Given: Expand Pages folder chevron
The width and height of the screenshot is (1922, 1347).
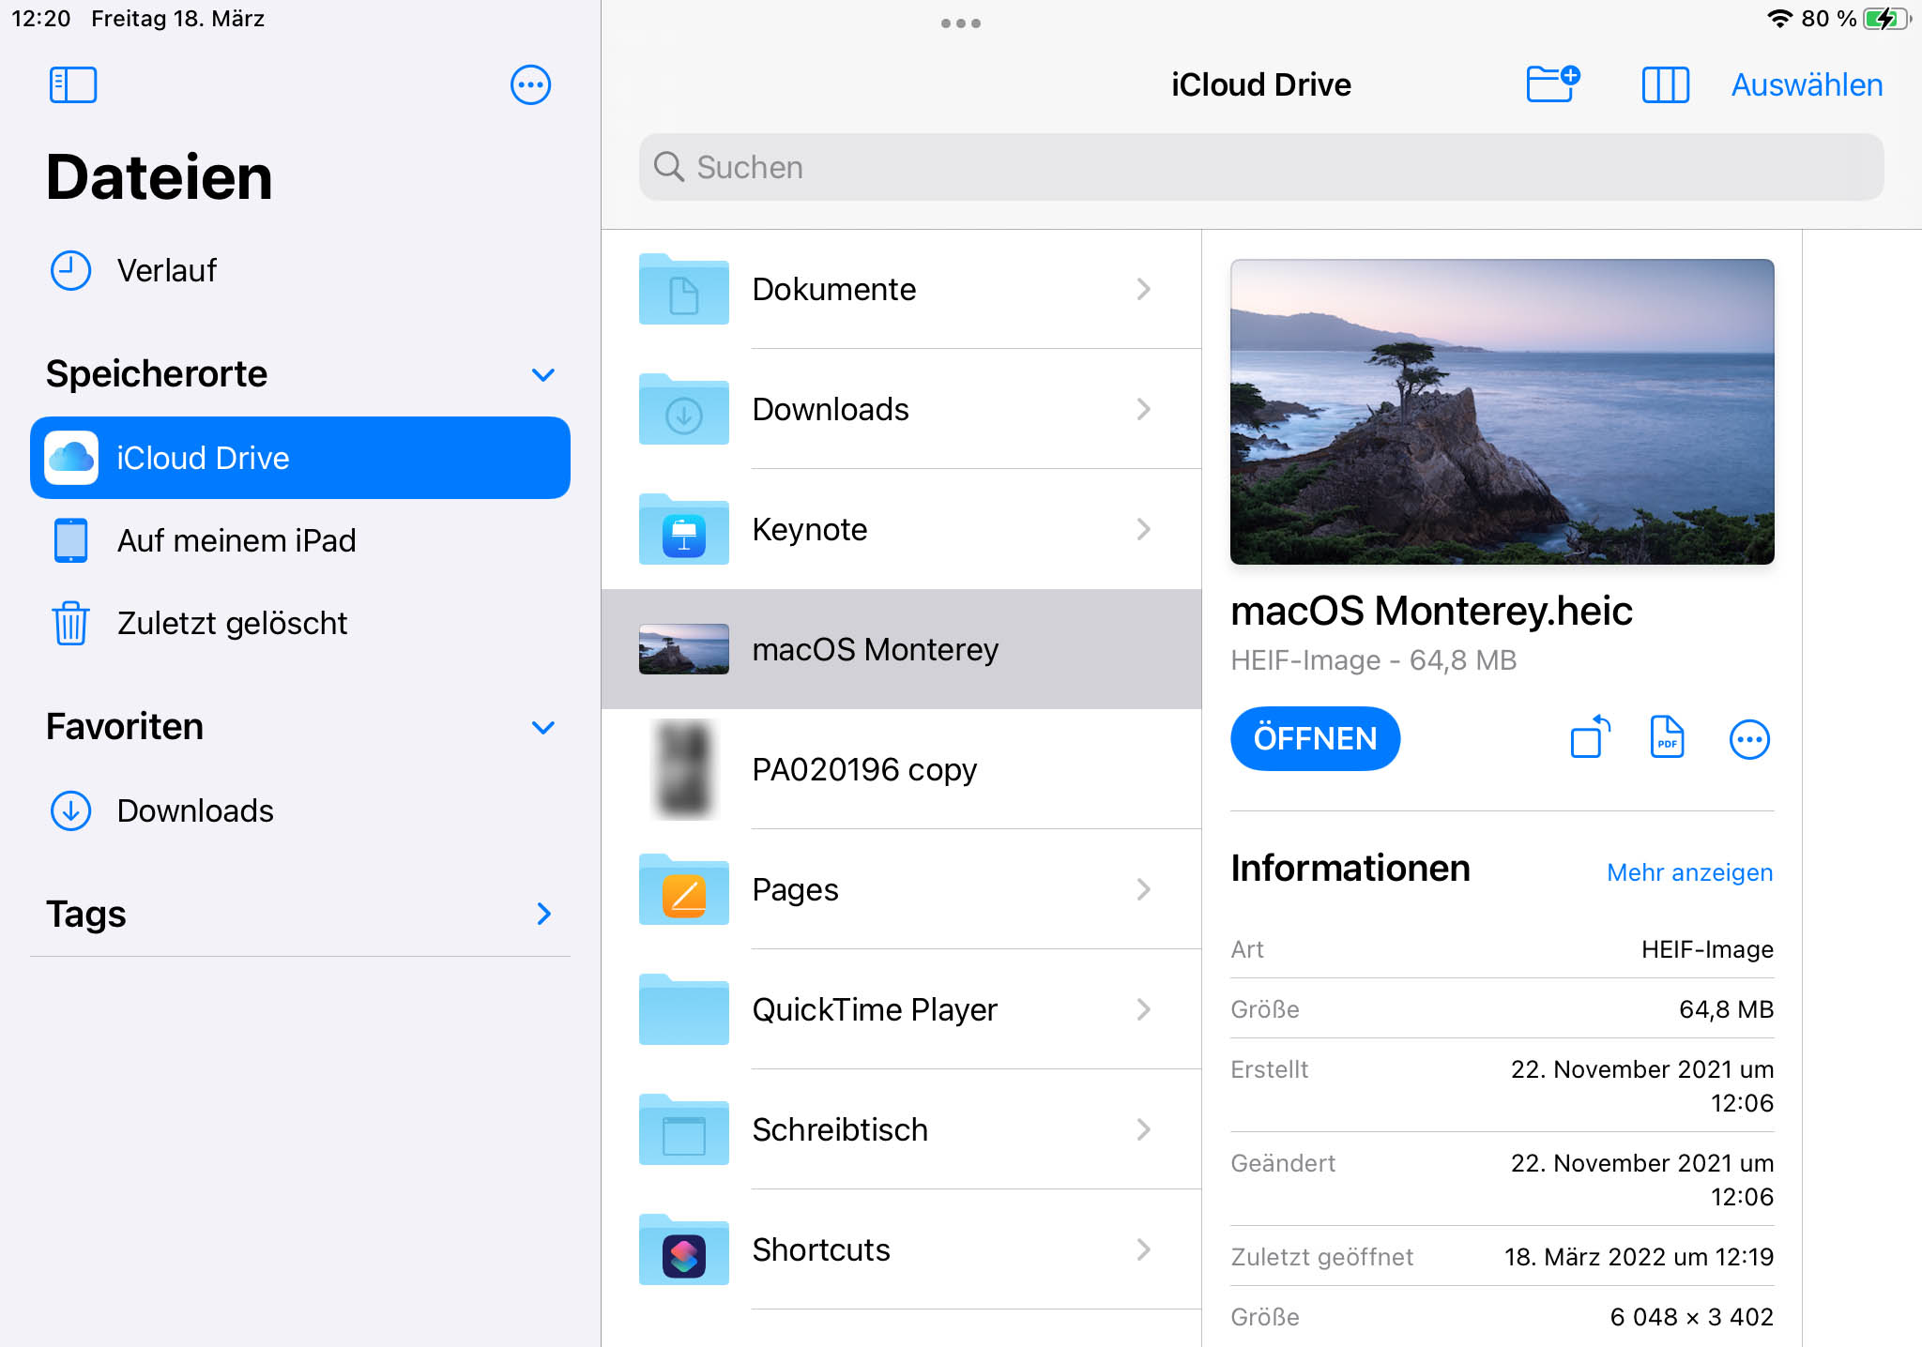Looking at the screenshot, I should (1143, 889).
